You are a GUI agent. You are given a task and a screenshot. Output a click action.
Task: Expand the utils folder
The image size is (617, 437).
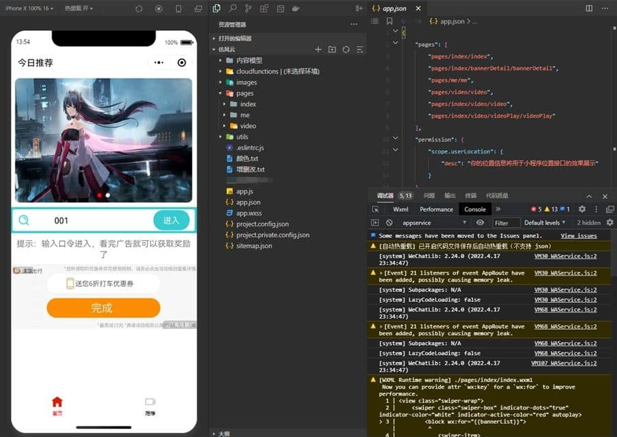click(220, 137)
